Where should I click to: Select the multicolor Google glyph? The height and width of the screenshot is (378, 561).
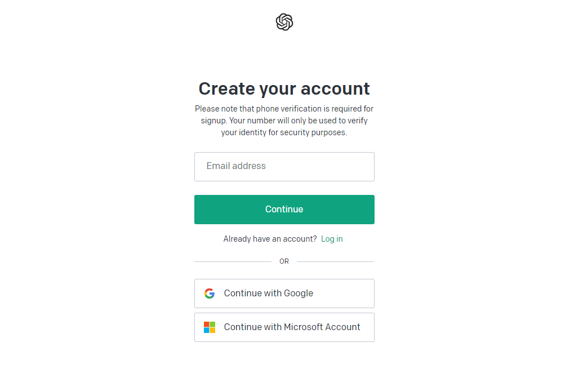click(209, 293)
